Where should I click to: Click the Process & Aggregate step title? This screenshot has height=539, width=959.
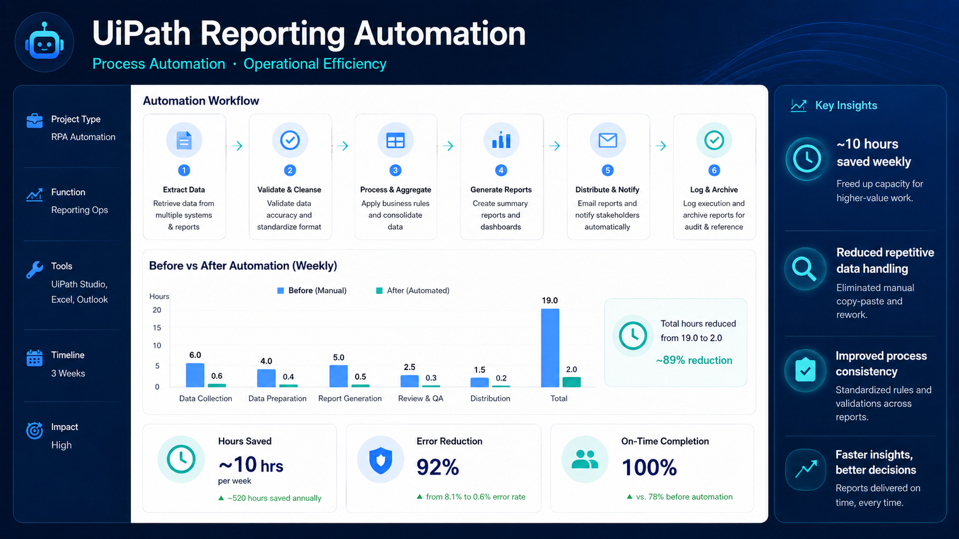[x=395, y=190]
